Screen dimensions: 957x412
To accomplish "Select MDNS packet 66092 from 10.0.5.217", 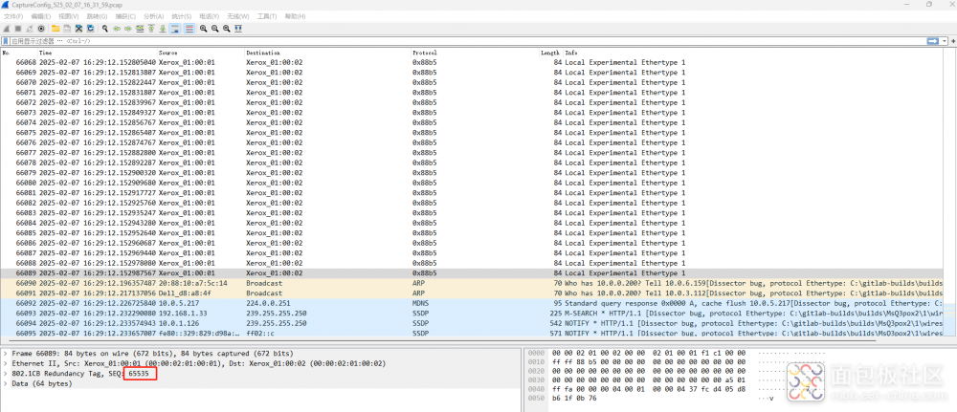I will pos(472,304).
